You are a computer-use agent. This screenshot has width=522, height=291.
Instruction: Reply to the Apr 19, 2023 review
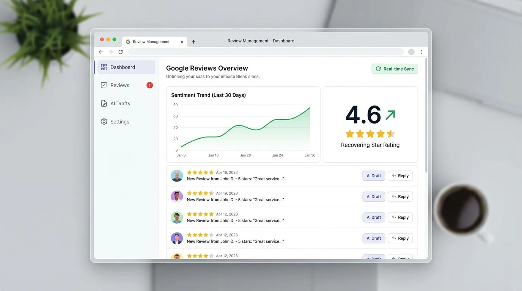tap(400, 197)
